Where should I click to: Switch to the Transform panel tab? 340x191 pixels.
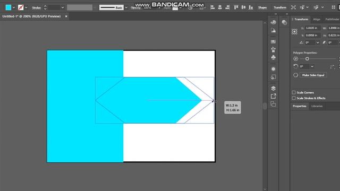[x=301, y=19]
